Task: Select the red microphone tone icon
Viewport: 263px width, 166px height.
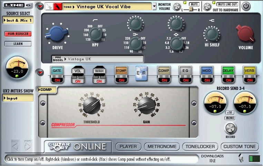Action: point(57,7)
